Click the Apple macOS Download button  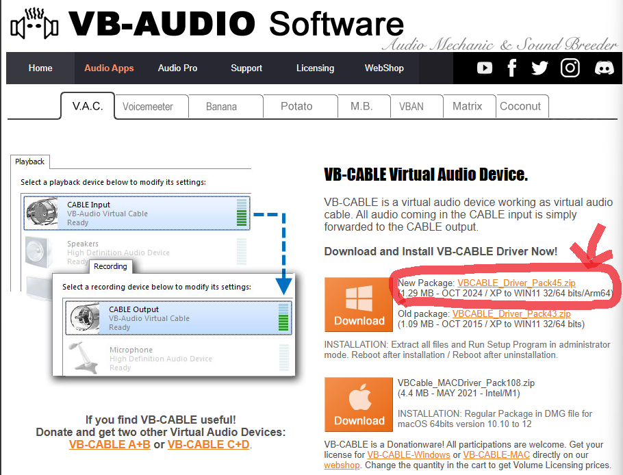pyautogui.click(x=359, y=405)
